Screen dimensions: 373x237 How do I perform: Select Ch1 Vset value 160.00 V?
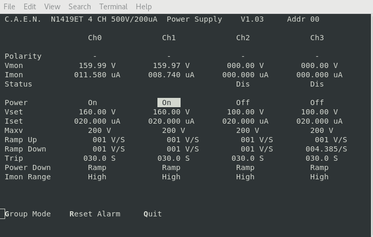[171, 112]
